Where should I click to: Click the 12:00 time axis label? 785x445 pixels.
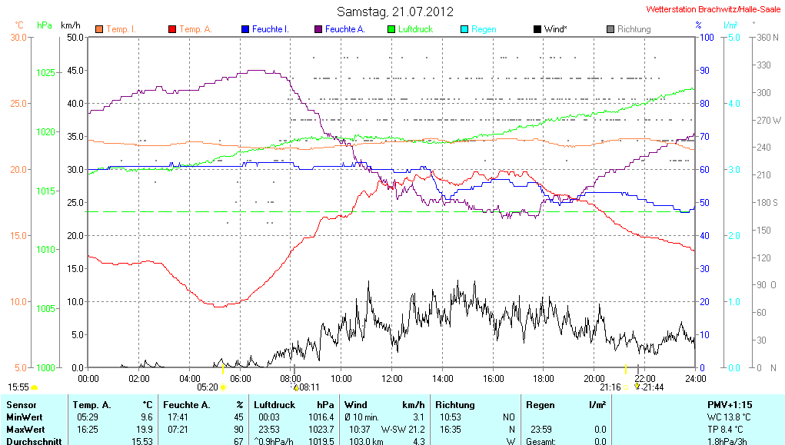coord(391,378)
